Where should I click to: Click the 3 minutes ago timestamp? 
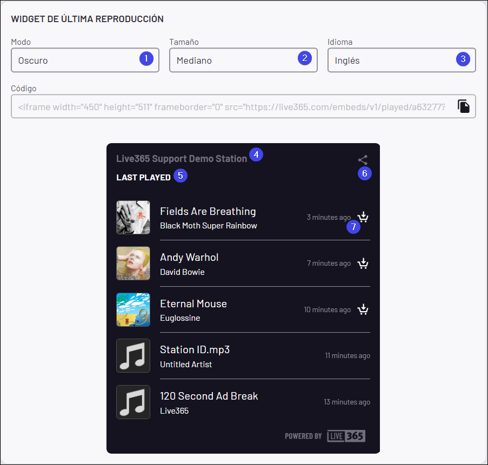coord(329,217)
